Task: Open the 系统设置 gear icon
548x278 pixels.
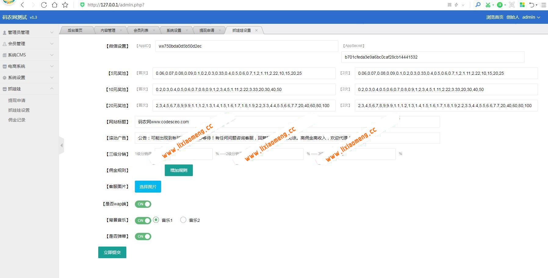Action: click(x=4, y=78)
